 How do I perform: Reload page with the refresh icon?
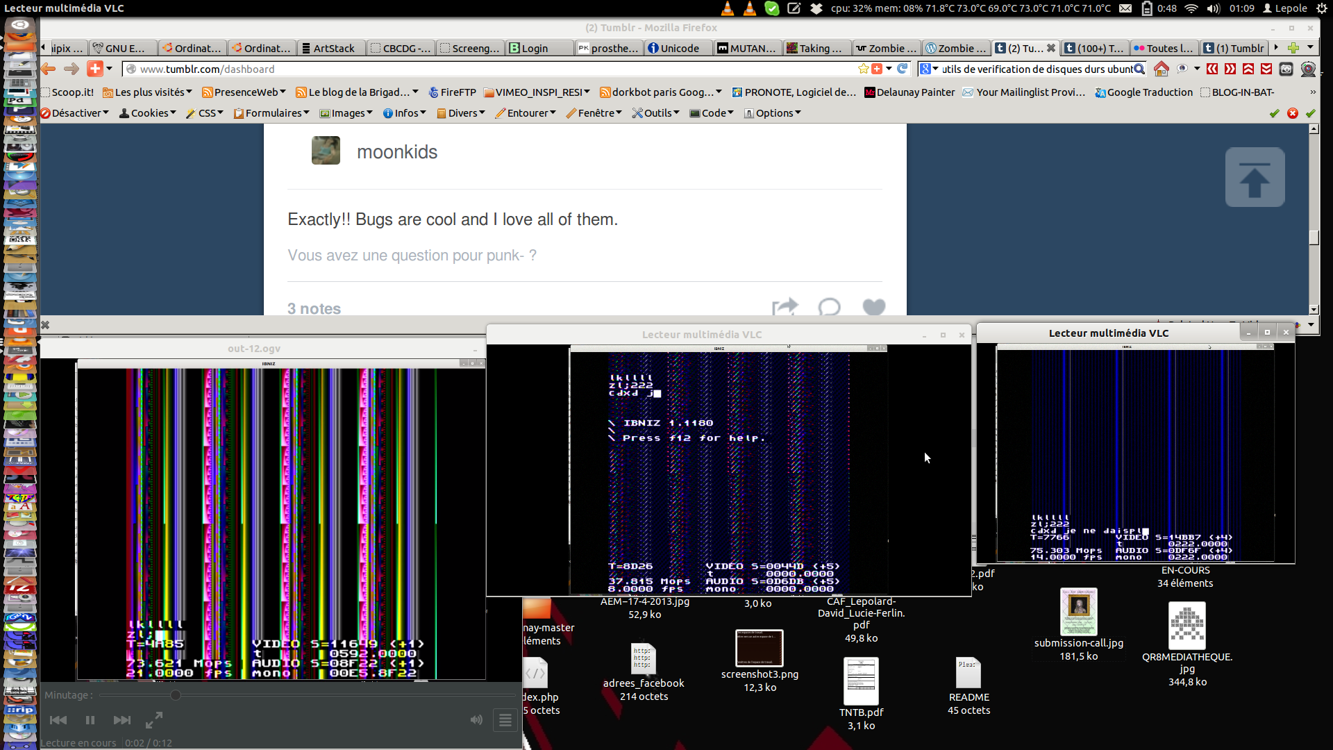(x=903, y=69)
